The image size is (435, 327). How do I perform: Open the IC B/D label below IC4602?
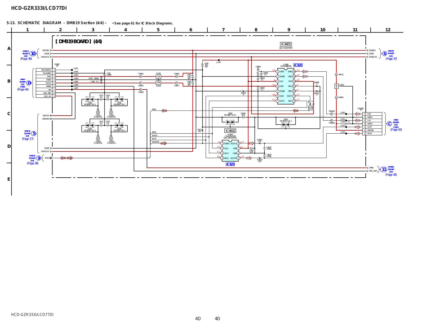pos(230,164)
